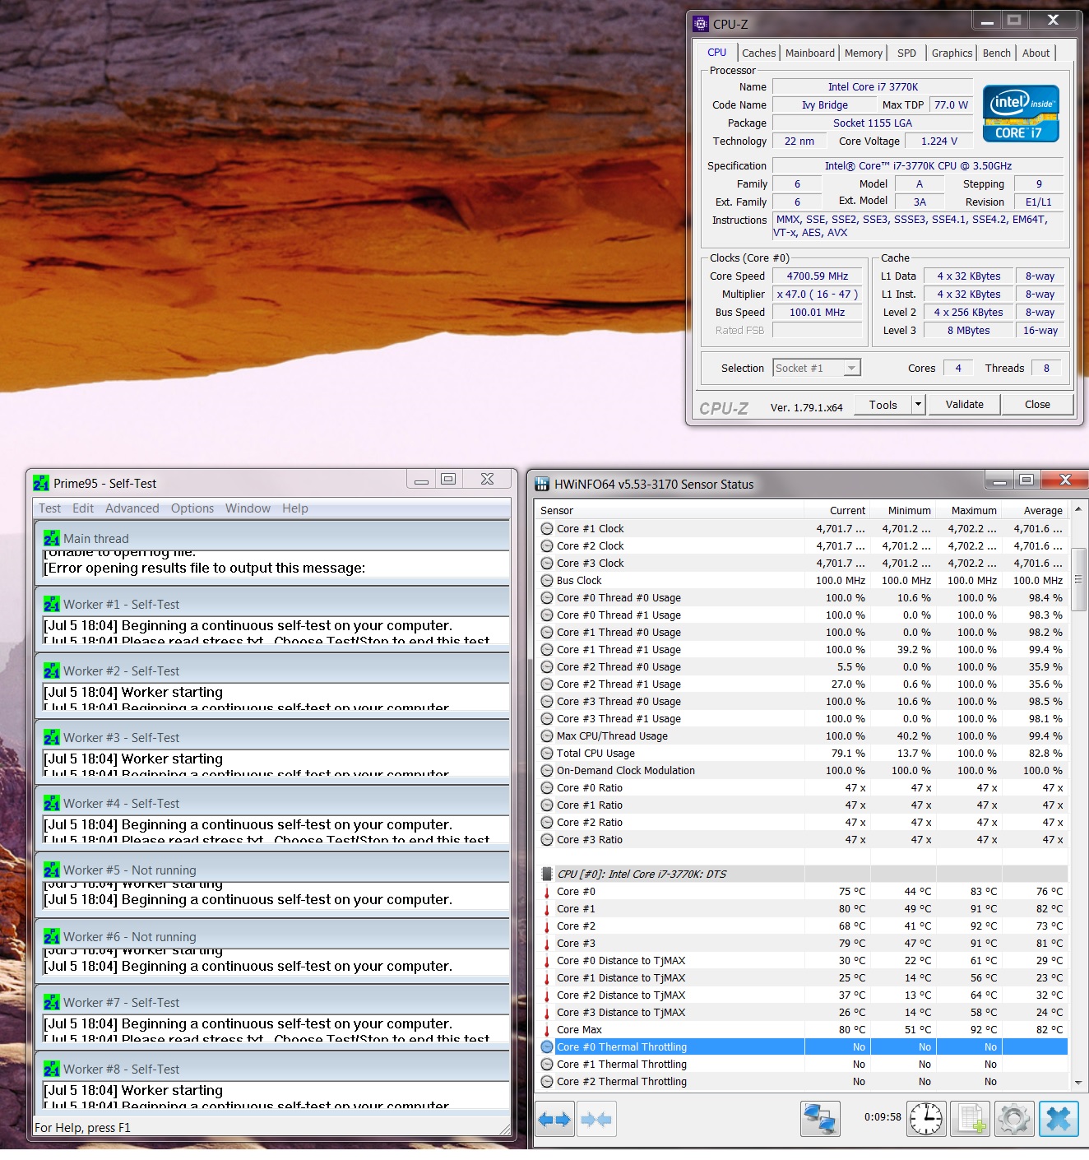1089x1160 pixels.
Task: Click the Worker #7 Self-Test window icon
Action: click(52, 1002)
